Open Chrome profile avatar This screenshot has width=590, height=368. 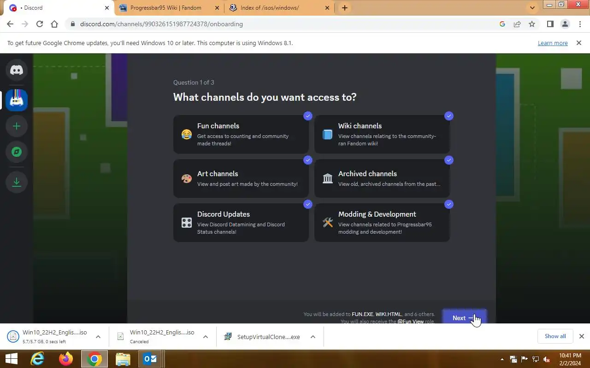tap(565, 24)
